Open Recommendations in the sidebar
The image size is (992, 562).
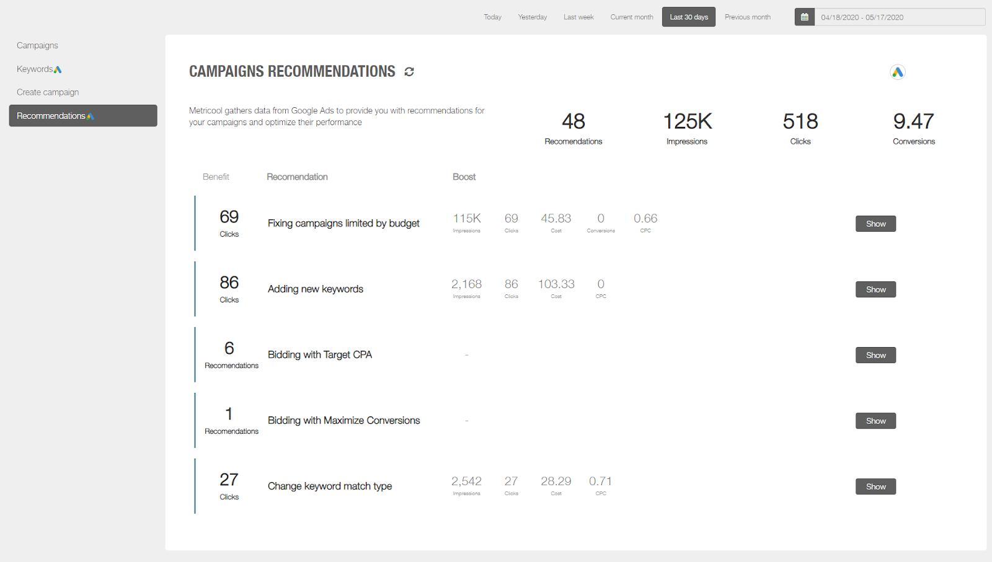pos(83,116)
